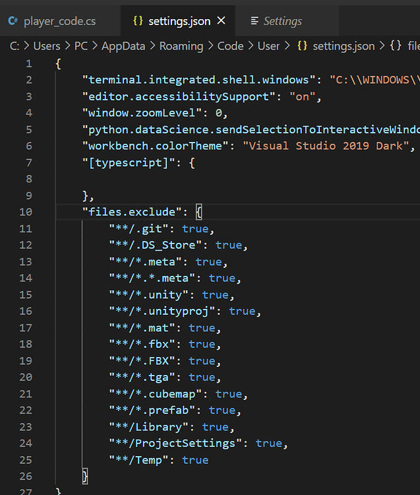Click the "**/.DS_Store" pattern
Viewport: 420px width, 495px height.
(156, 246)
